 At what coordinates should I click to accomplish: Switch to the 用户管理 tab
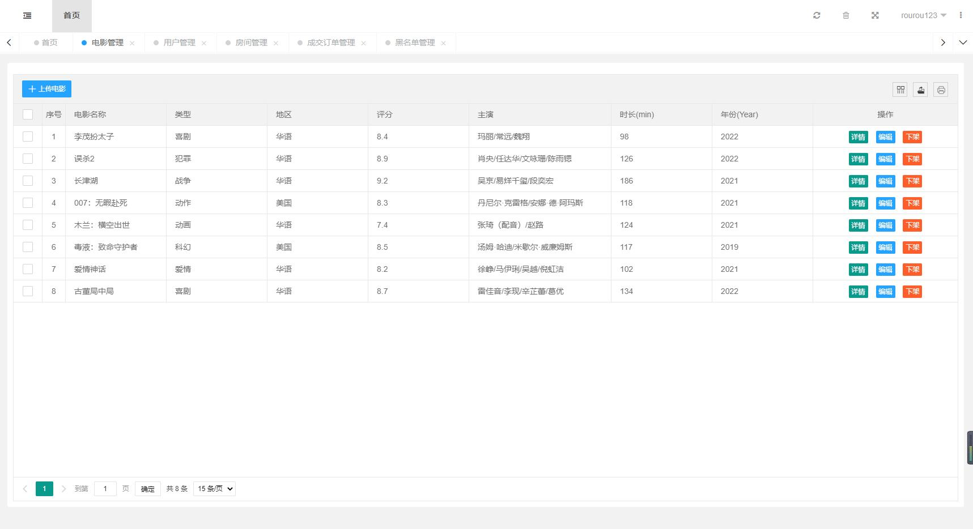[x=179, y=42]
